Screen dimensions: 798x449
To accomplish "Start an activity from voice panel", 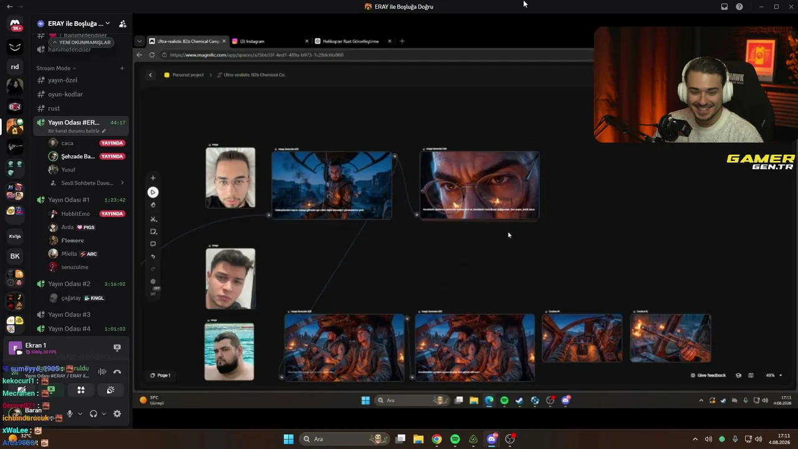I will [x=80, y=390].
